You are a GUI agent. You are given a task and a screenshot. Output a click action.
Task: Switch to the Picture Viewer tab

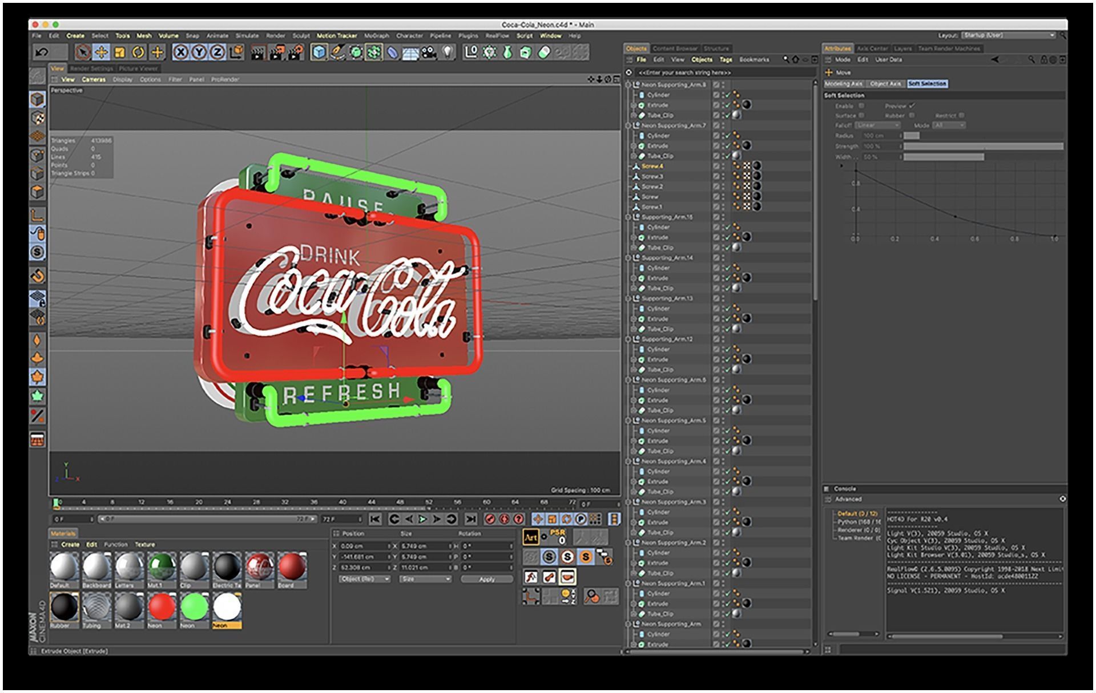pos(138,68)
